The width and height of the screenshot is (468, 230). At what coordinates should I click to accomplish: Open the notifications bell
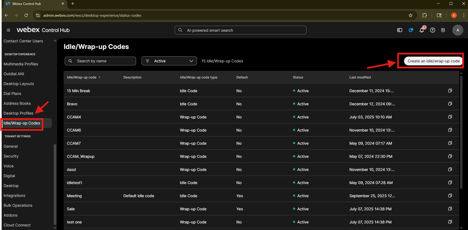[422, 30]
